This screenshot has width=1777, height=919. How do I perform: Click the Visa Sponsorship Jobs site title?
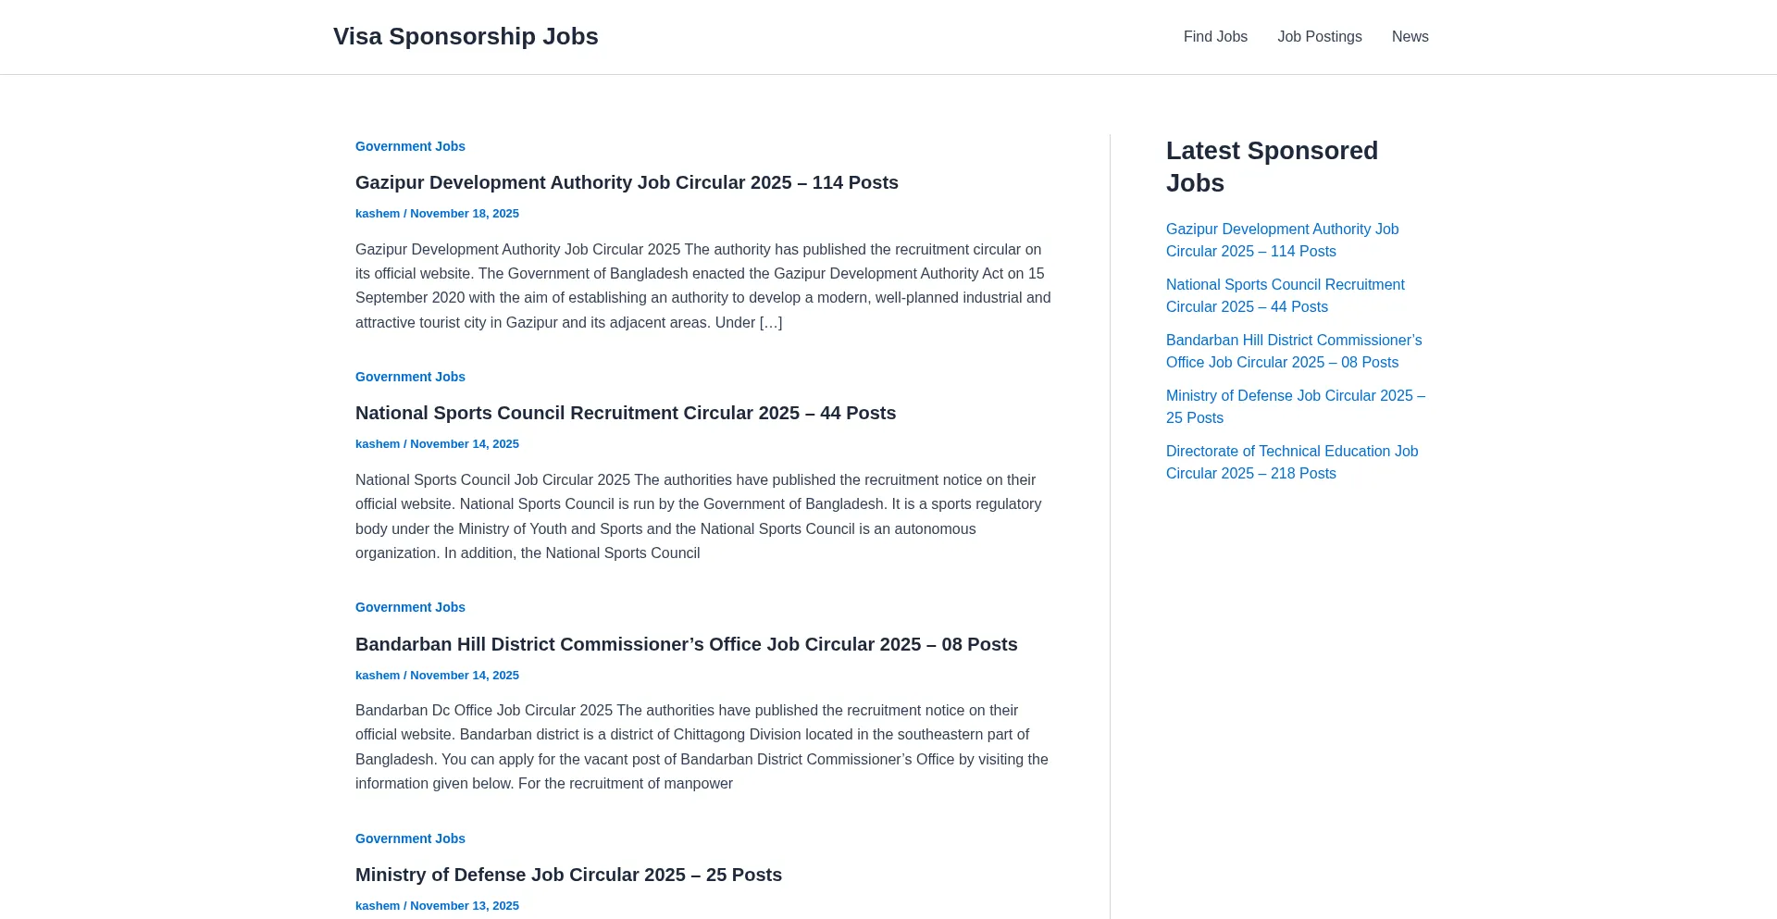tap(466, 36)
